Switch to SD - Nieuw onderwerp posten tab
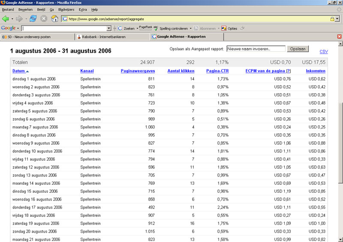 point(37,37)
